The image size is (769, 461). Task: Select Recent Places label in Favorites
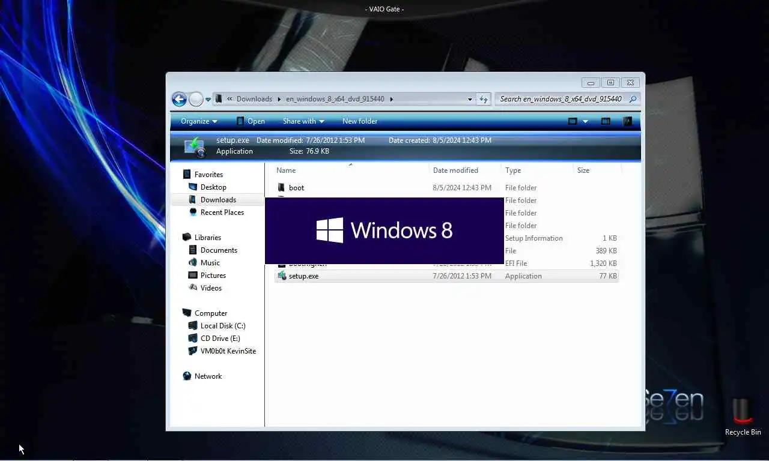point(222,212)
